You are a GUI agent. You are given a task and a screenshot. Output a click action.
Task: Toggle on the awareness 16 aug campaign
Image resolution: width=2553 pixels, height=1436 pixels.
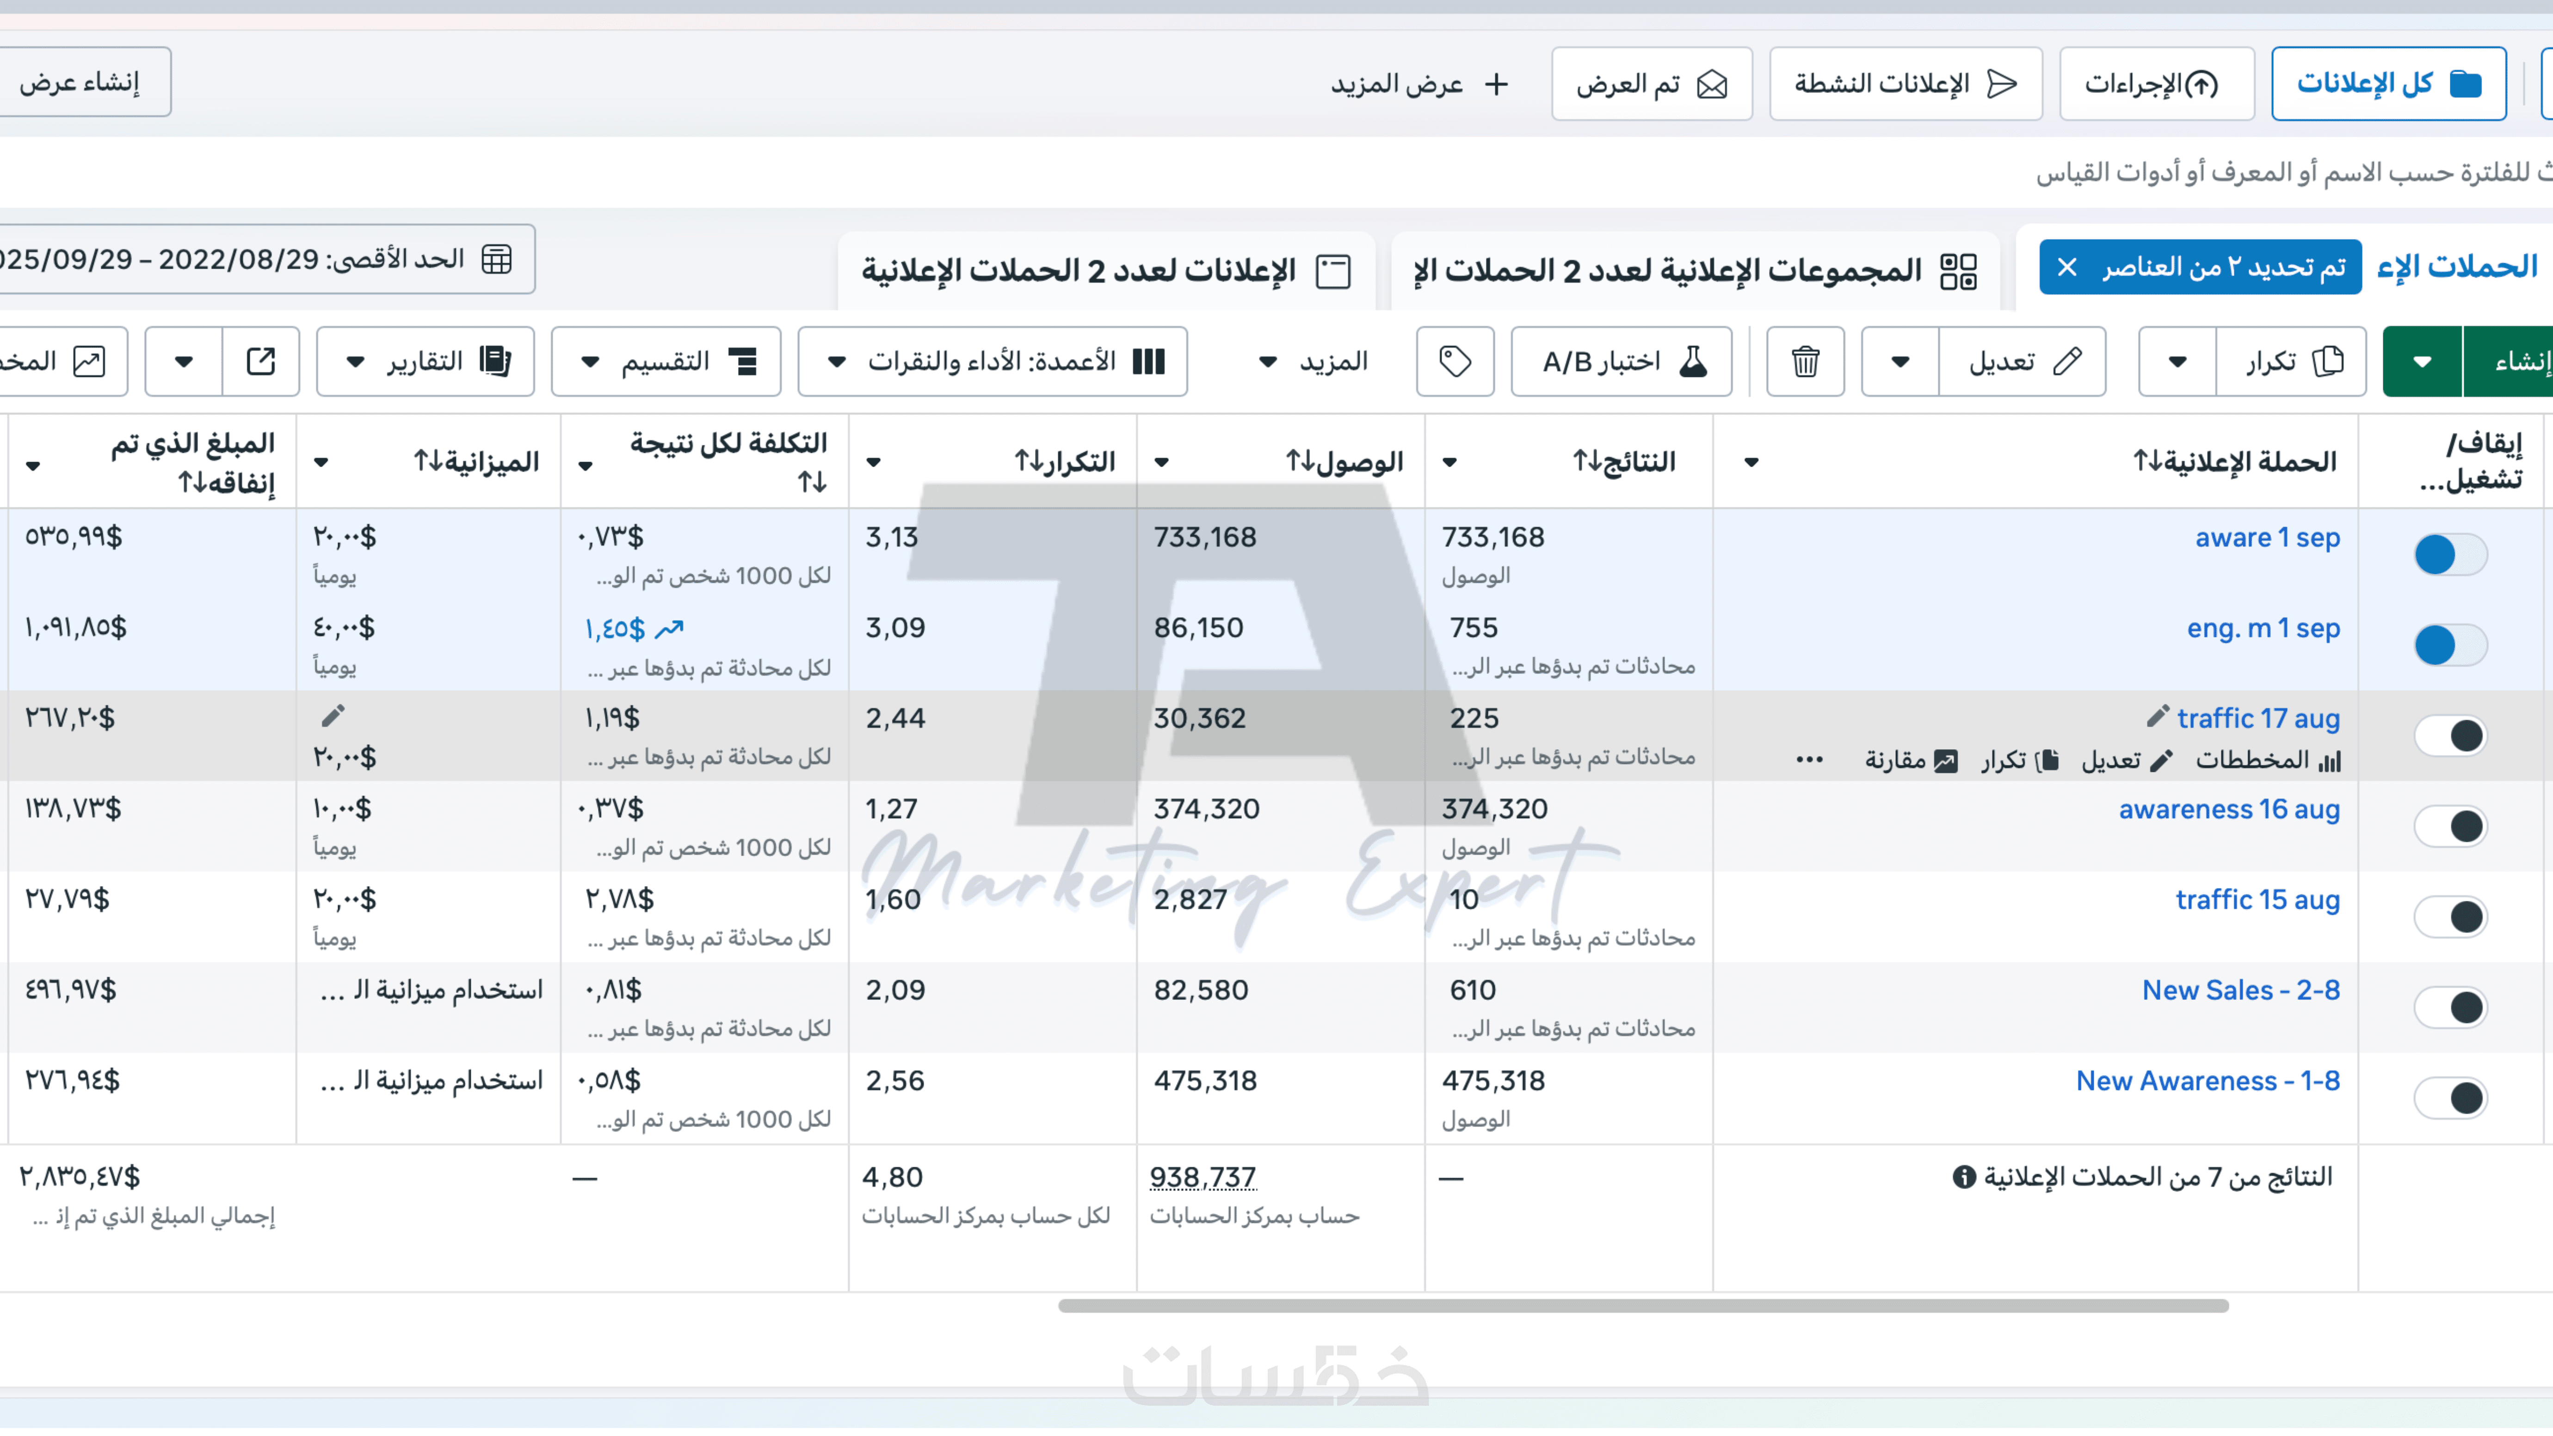2451,826
